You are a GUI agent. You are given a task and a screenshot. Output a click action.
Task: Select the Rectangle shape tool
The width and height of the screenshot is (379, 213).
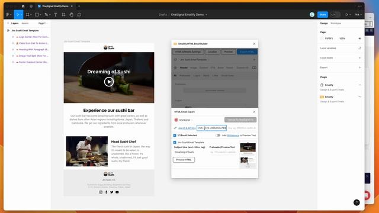(38, 15)
